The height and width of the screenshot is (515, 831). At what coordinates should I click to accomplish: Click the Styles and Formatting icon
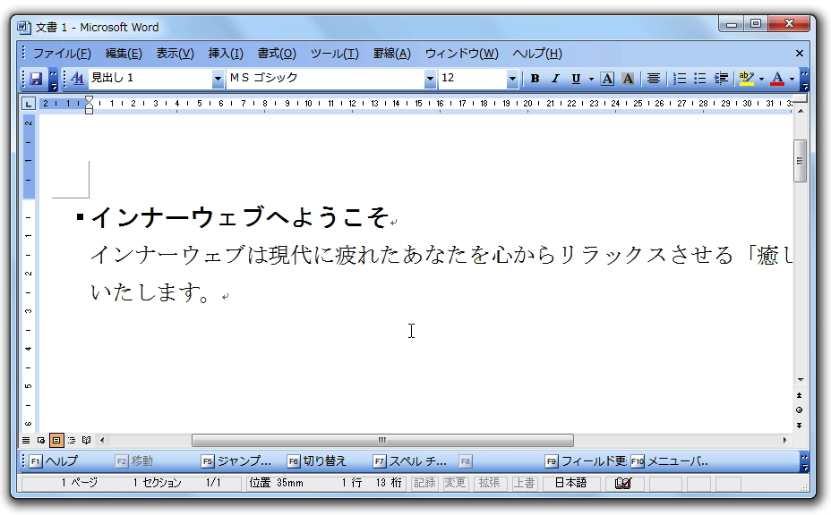coord(77,79)
